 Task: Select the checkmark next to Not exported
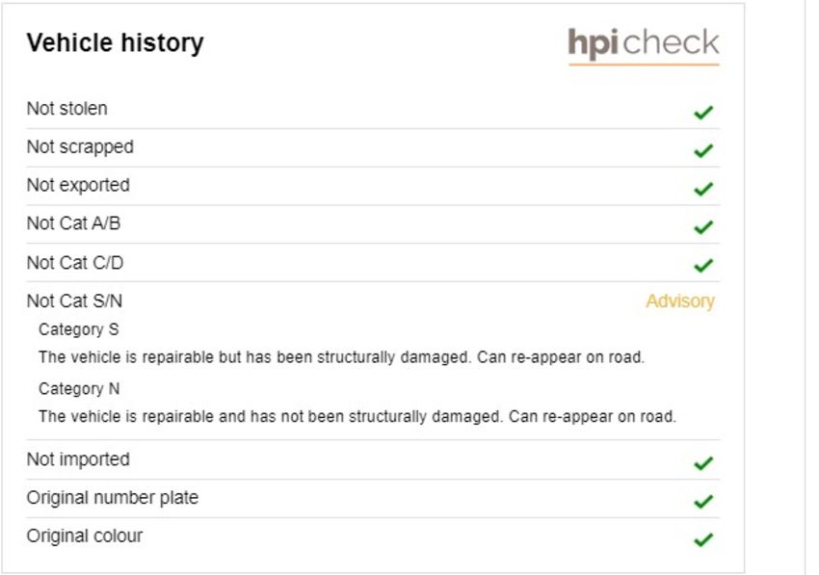click(703, 189)
